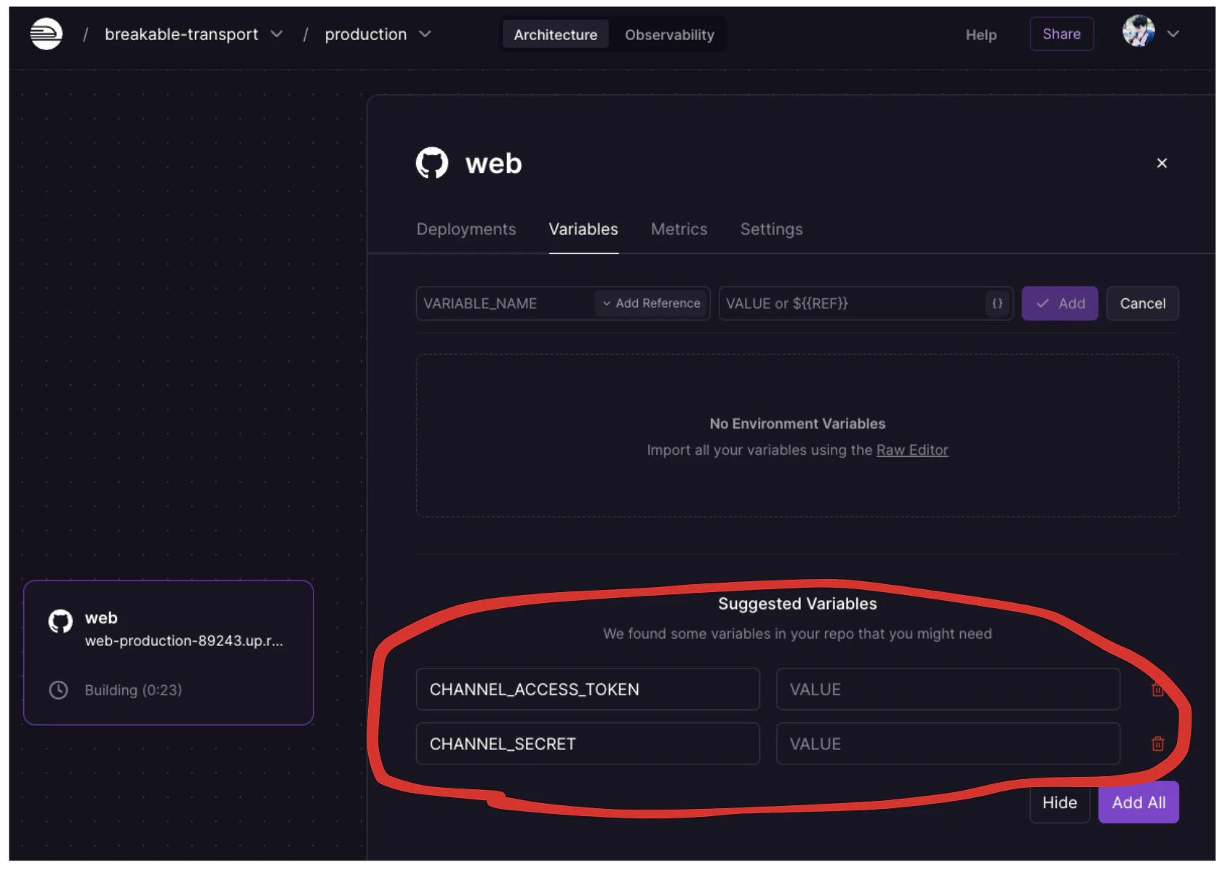The width and height of the screenshot is (1225, 870).
Task: Open the Settings tab
Action: 771,229
